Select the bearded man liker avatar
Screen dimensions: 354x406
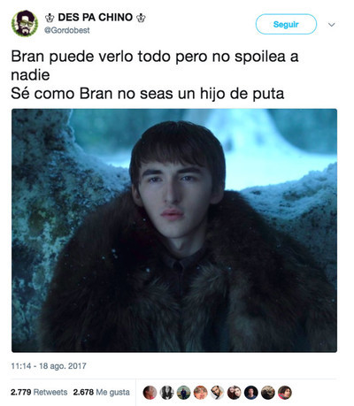[x=217, y=393]
